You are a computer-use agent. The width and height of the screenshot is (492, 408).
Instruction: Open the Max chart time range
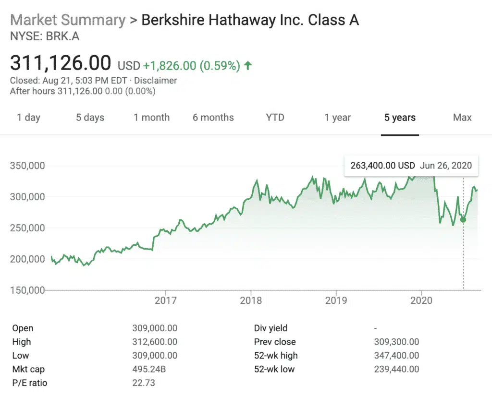tap(462, 117)
